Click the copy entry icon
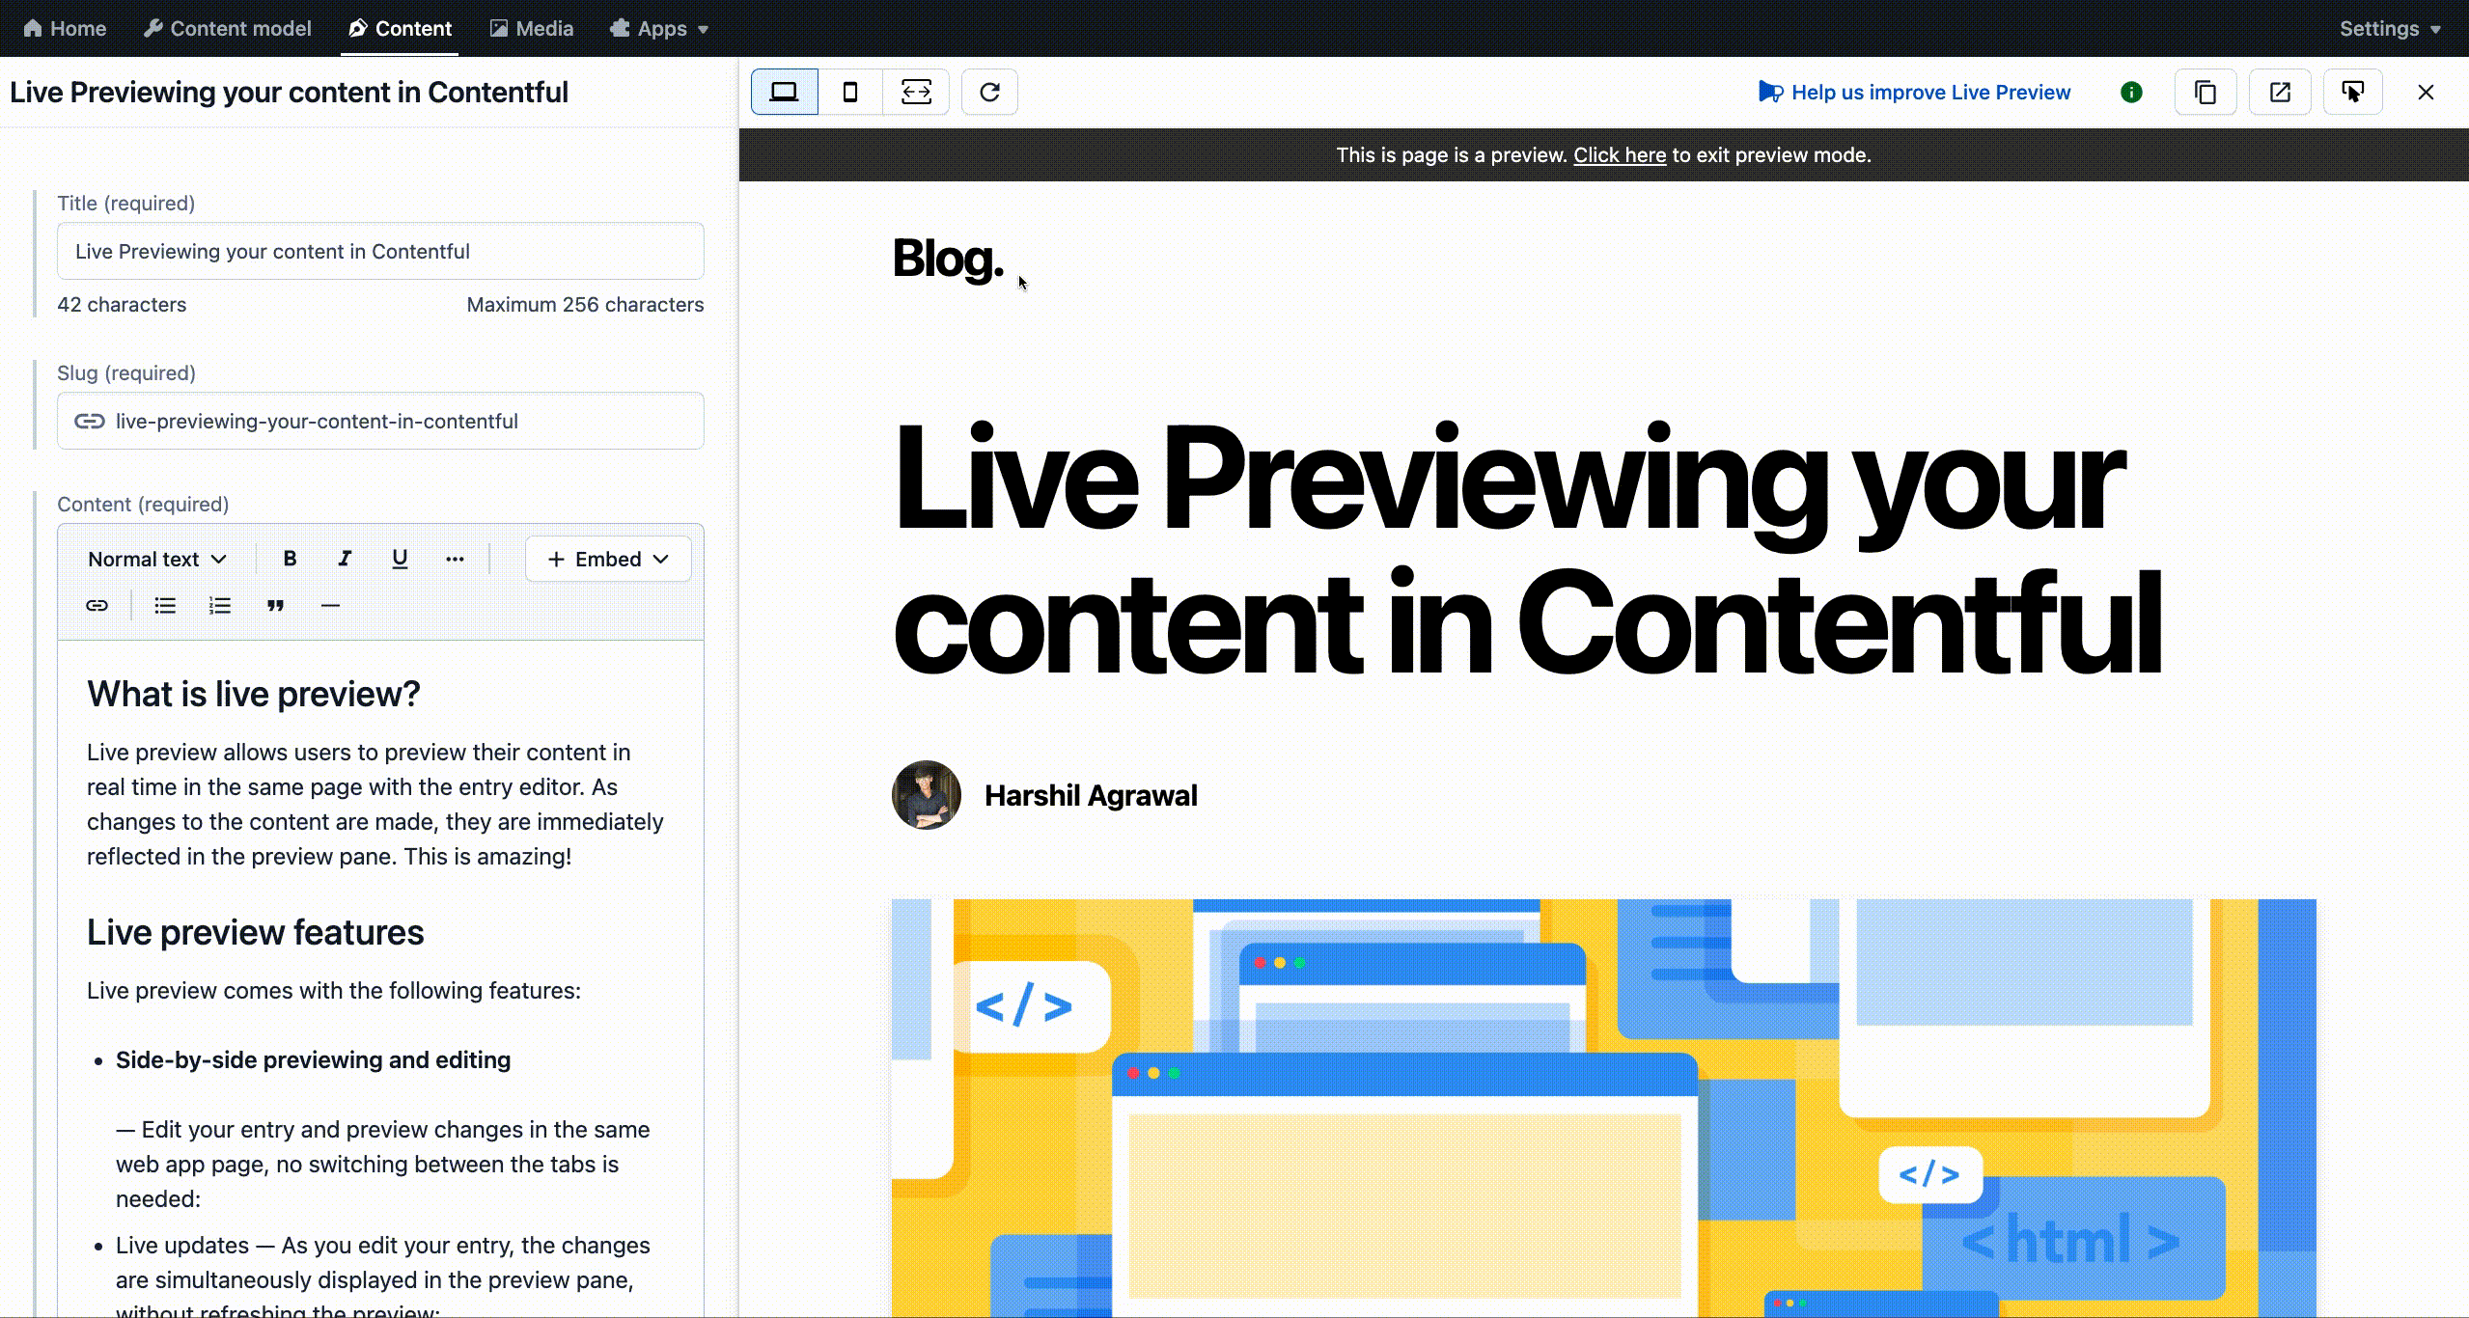The height and width of the screenshot is (1318, 2469). pyautogui.click(x=2205, y=92)
